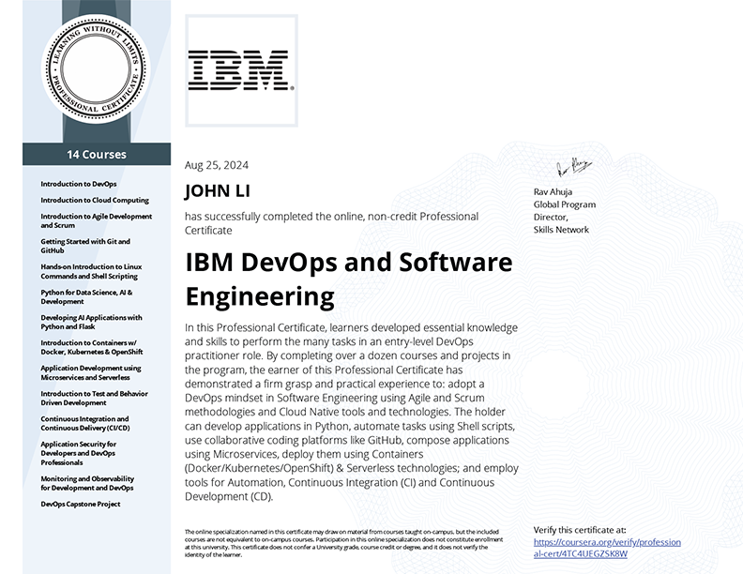Select Hands-on Introduction to Linux Commands course
The height and width of the screenshot is (574, 743).
click(x=91, y=271)
